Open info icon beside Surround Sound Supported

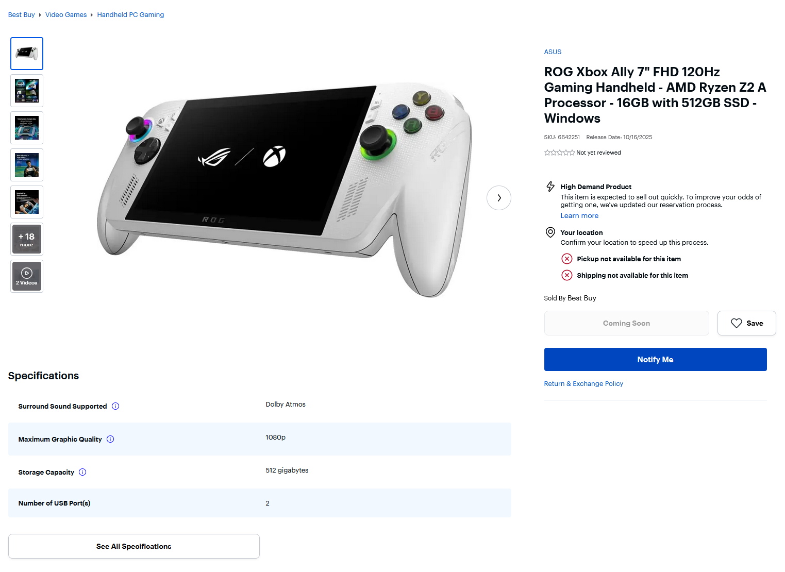(x=115, y=406)
